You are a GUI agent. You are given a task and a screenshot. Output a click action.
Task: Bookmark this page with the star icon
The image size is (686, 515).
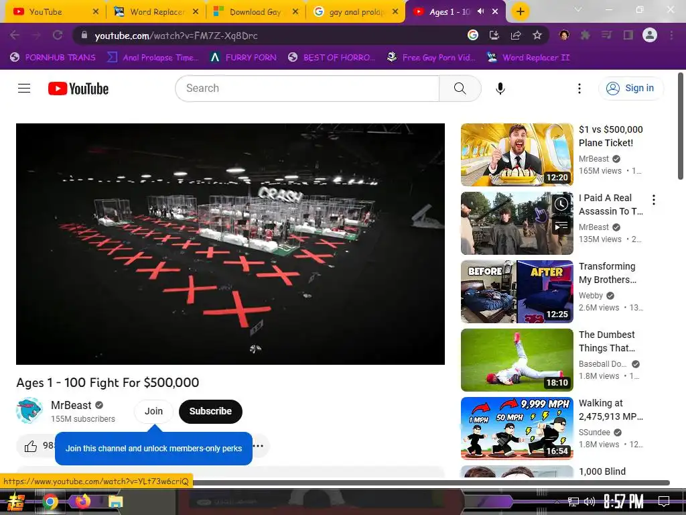click(537, 35)
